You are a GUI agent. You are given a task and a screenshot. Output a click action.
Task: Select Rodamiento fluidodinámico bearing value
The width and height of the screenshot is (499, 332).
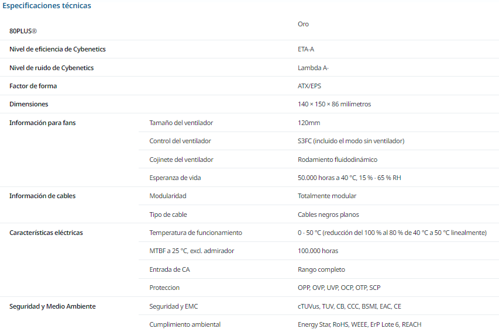coord(338,160)
